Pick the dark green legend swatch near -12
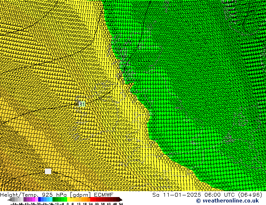The width and height of the screenshot is (266, 205). click(54, 200)
